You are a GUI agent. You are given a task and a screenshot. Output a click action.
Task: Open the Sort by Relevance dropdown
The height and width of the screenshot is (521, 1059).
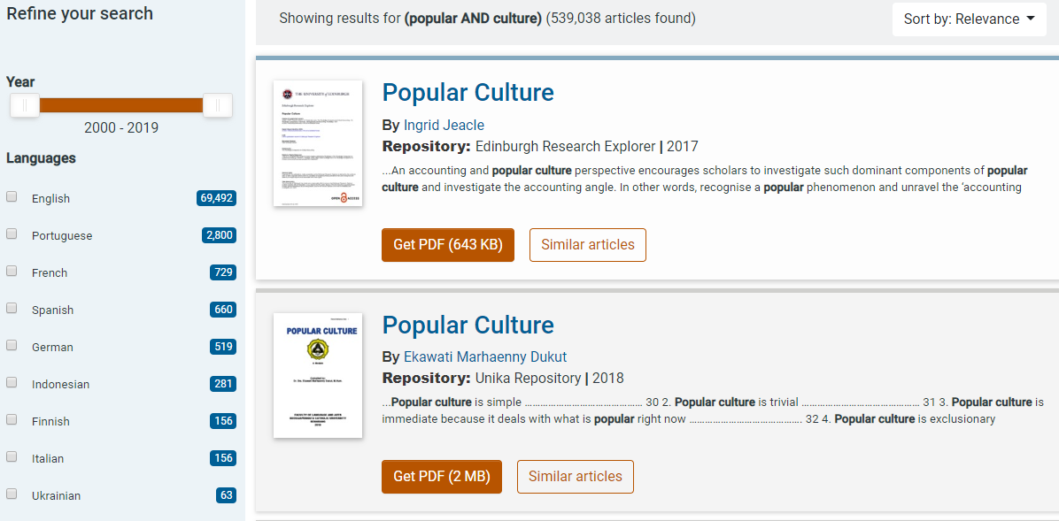coord(969,19)
